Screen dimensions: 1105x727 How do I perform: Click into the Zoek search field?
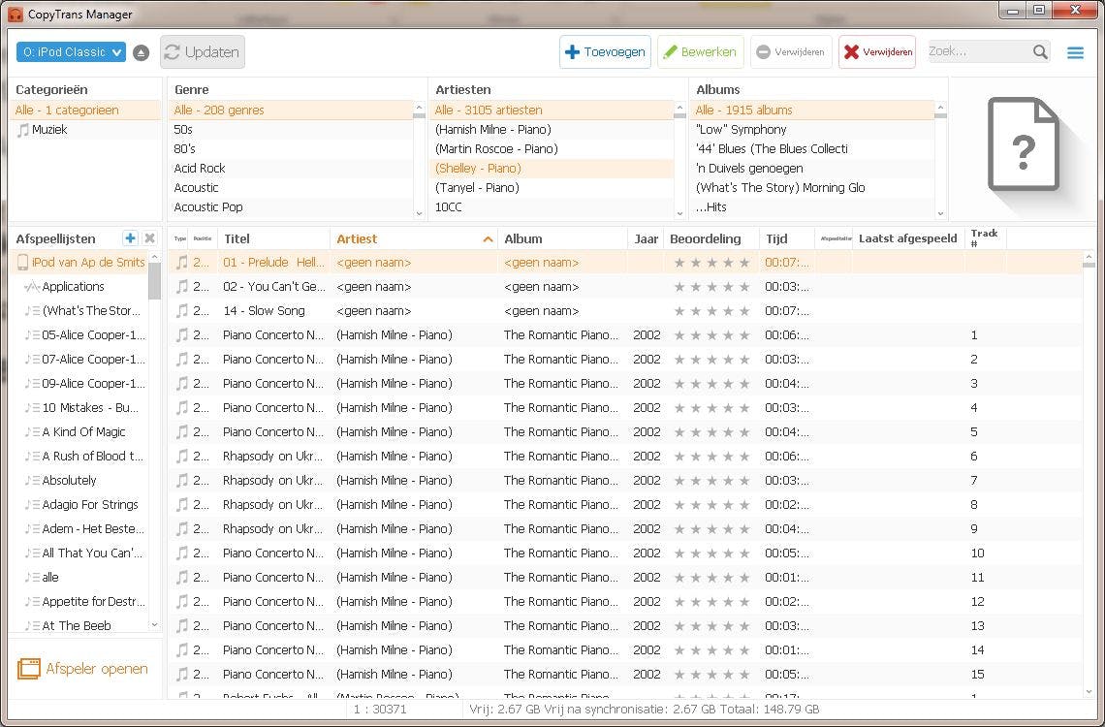[x=979, y=51]
